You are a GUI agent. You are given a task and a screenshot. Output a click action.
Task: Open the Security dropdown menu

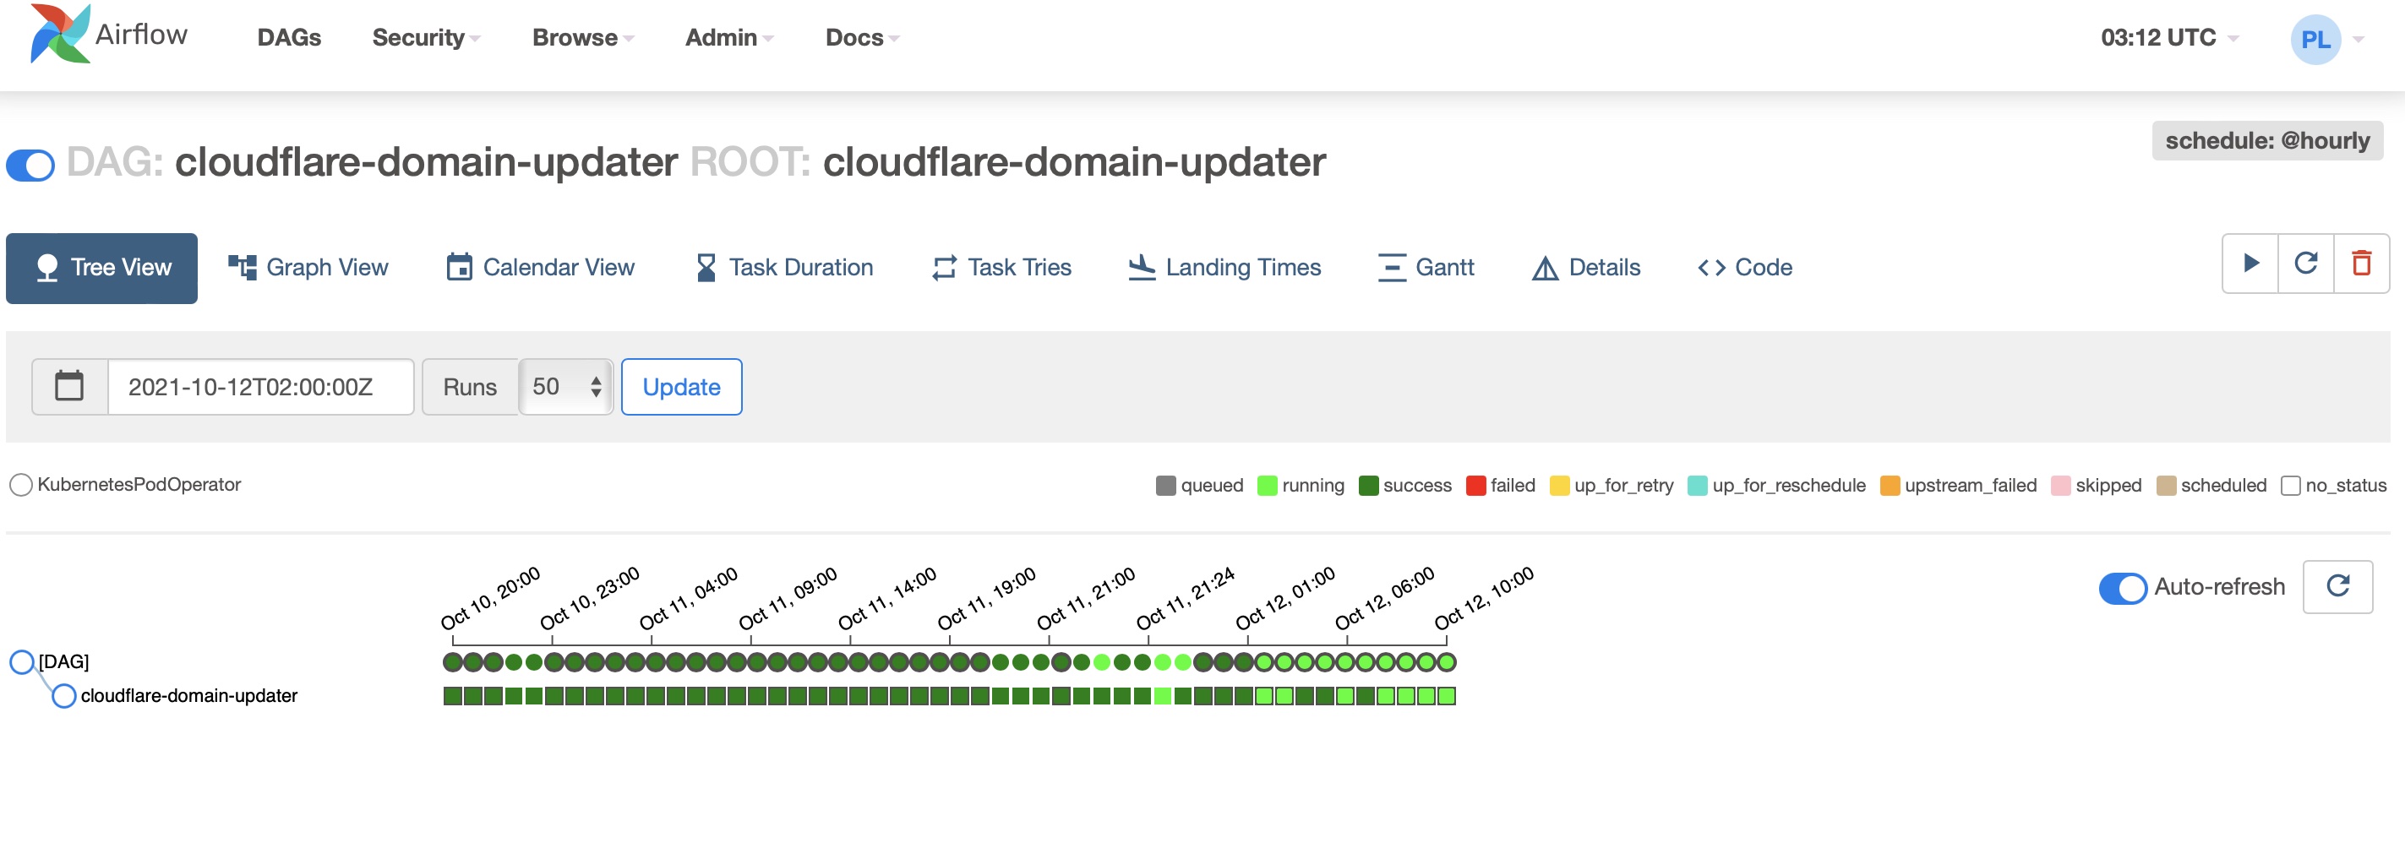(x=426, y=37)
